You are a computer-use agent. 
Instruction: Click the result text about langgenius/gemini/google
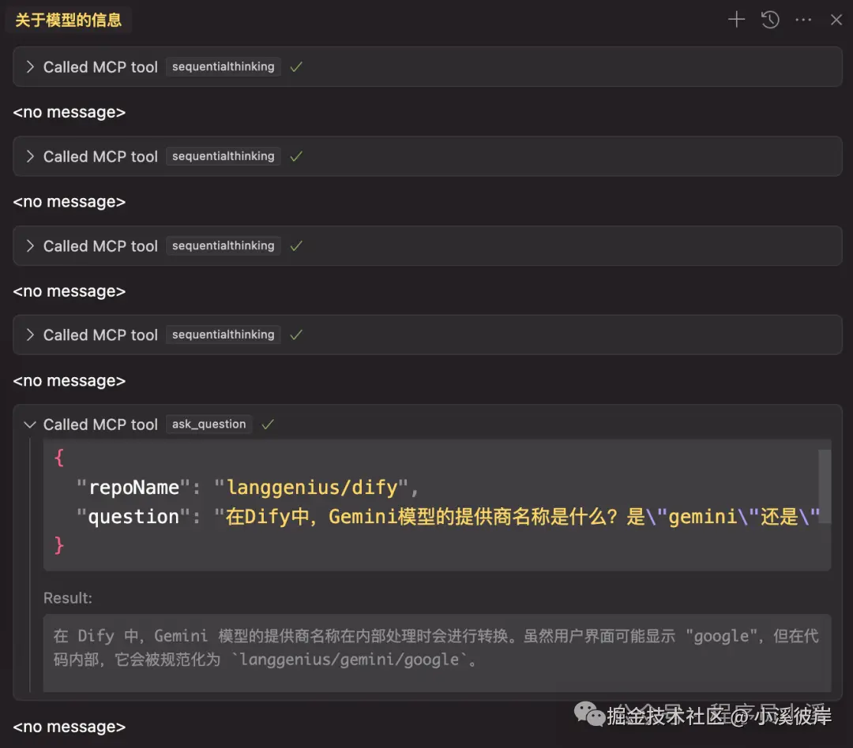tap(436, 648)
